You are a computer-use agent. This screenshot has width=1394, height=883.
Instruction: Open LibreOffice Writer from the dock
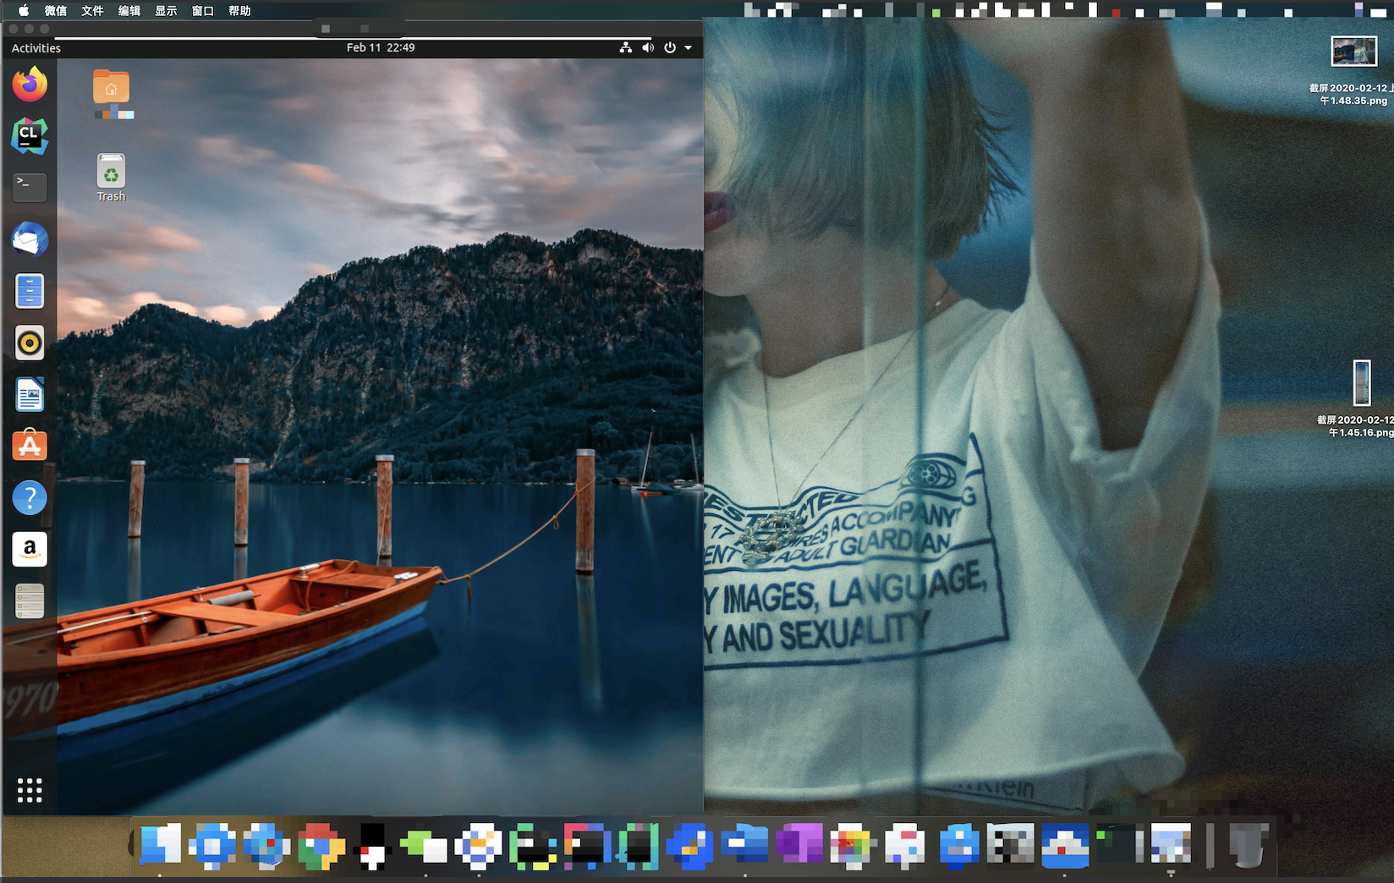click(30, 394)
